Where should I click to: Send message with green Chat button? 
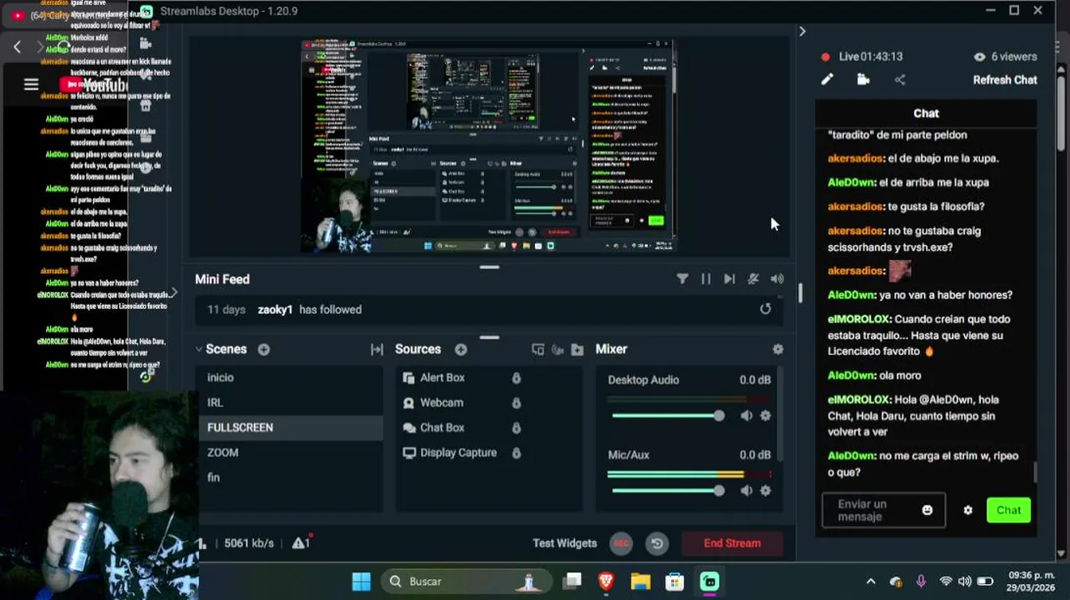tap(1008, 510)
